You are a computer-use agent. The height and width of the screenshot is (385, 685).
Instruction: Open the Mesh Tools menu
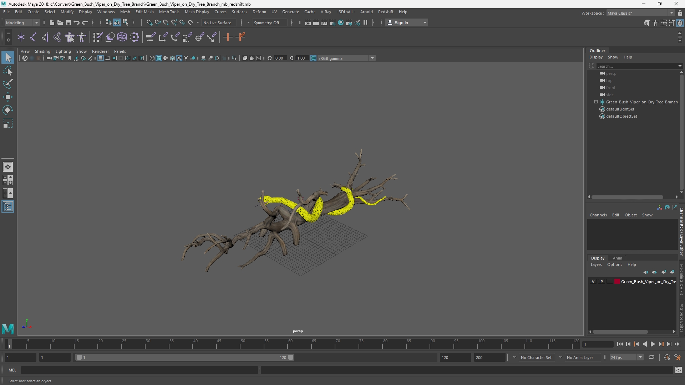(169, 12)
